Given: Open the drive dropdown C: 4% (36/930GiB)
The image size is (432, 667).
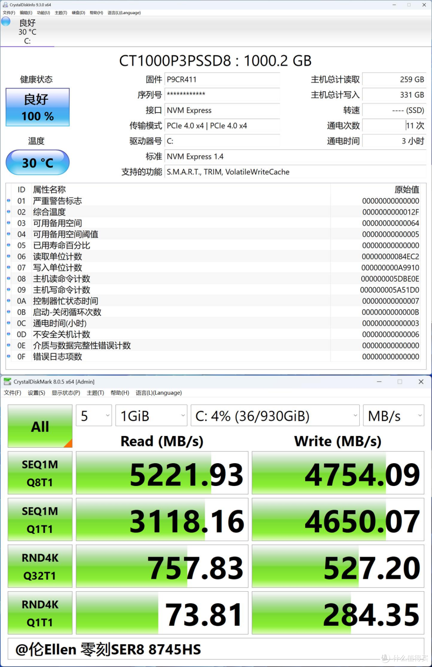Looking at the screenshot, I should [x=275, y=416].
